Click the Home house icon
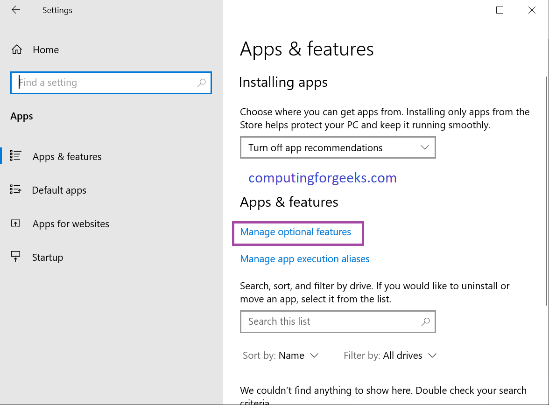 point(17,50)
